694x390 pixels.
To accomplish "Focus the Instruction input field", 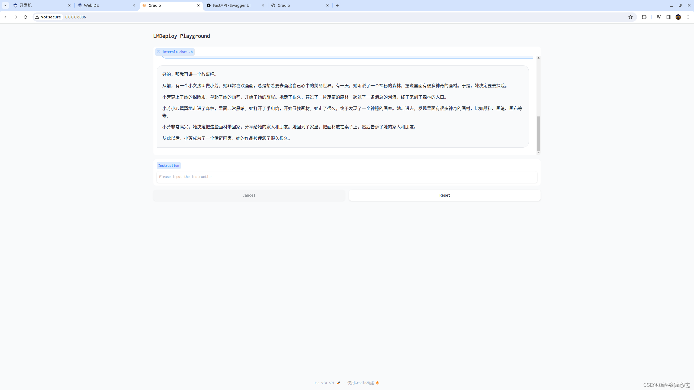I will 347,177.
